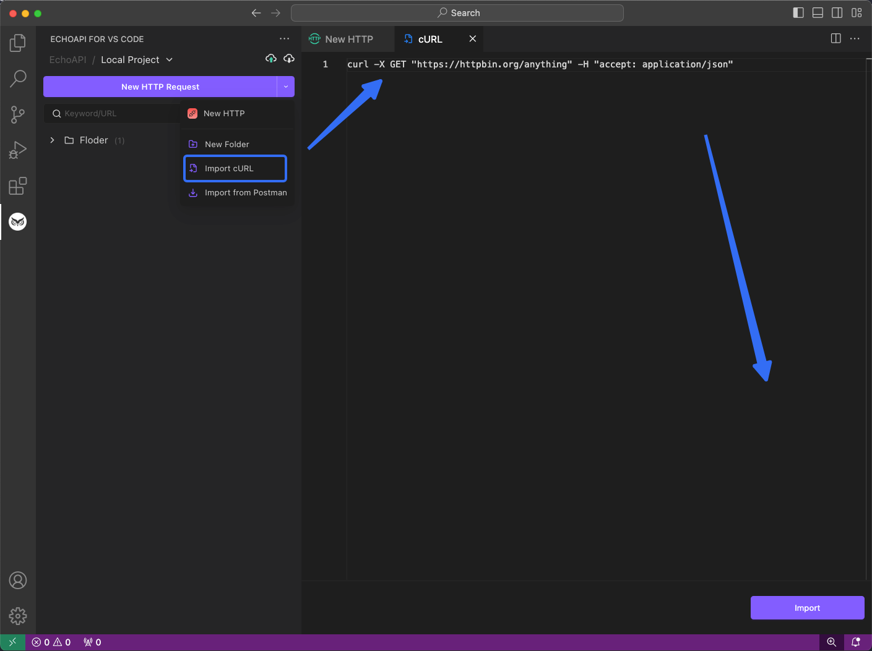Image resolution: width=872 pixels, height=651 pixels.
Task: Open the Explorer view in activity bar
Action: (18, 43)
